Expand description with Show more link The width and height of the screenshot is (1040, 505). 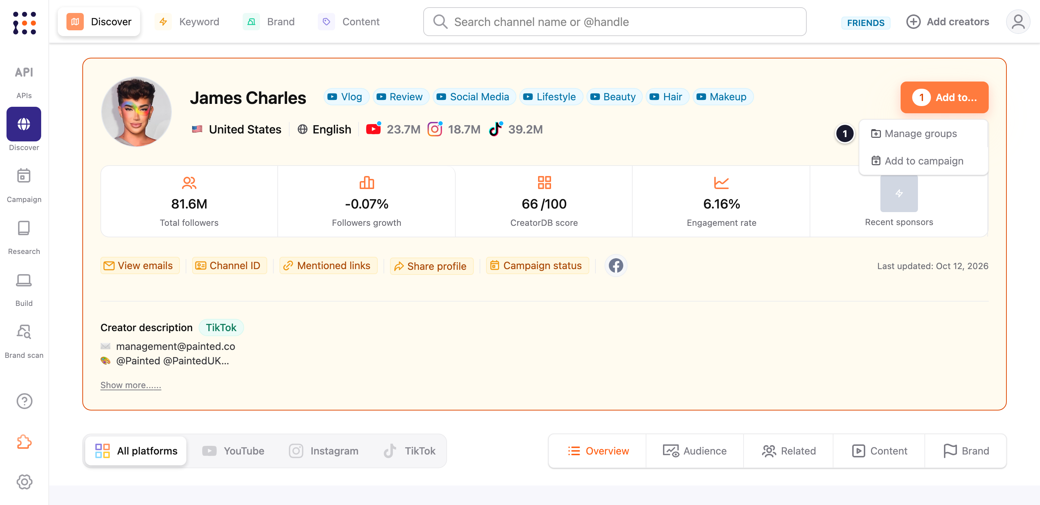131,385
